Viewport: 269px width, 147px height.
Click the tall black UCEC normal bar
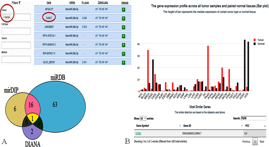point(245,65)
